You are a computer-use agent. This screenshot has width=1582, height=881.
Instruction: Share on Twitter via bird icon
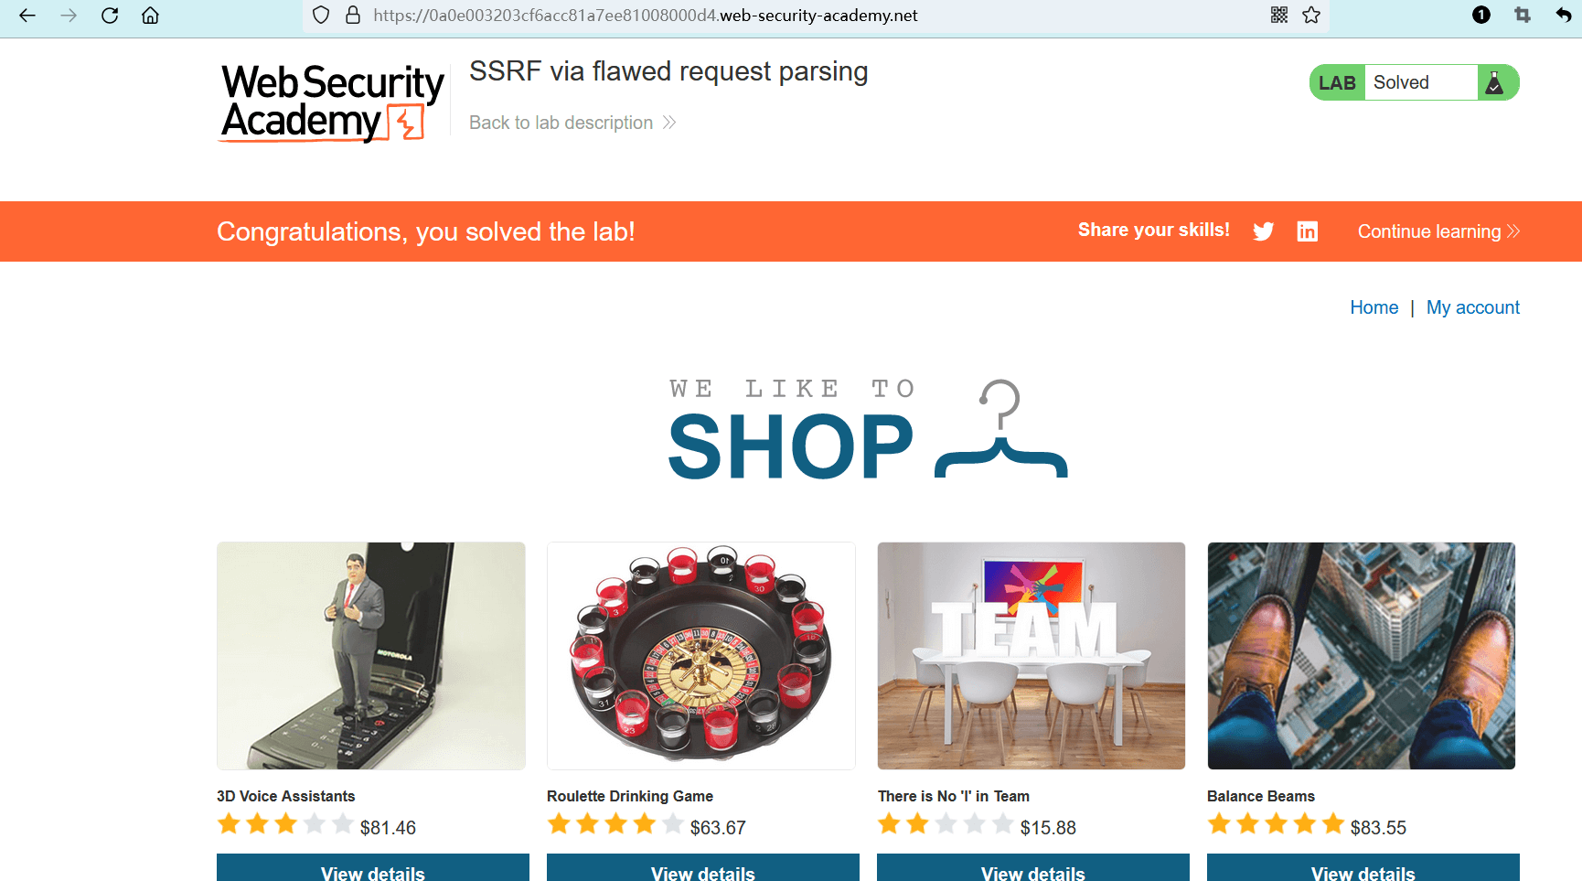point(1264,231)
